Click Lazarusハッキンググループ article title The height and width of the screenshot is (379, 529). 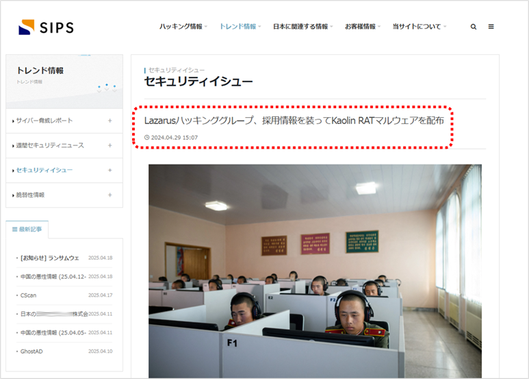coord(294,121)
